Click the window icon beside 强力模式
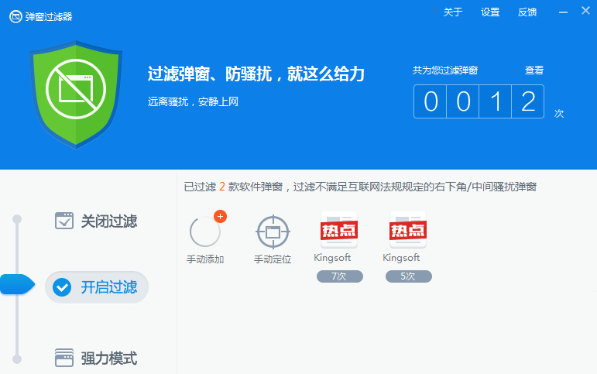 64,358
